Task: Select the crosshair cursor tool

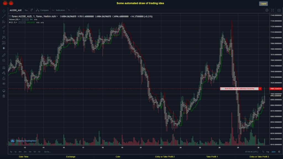Action: [x=4, y=11]
